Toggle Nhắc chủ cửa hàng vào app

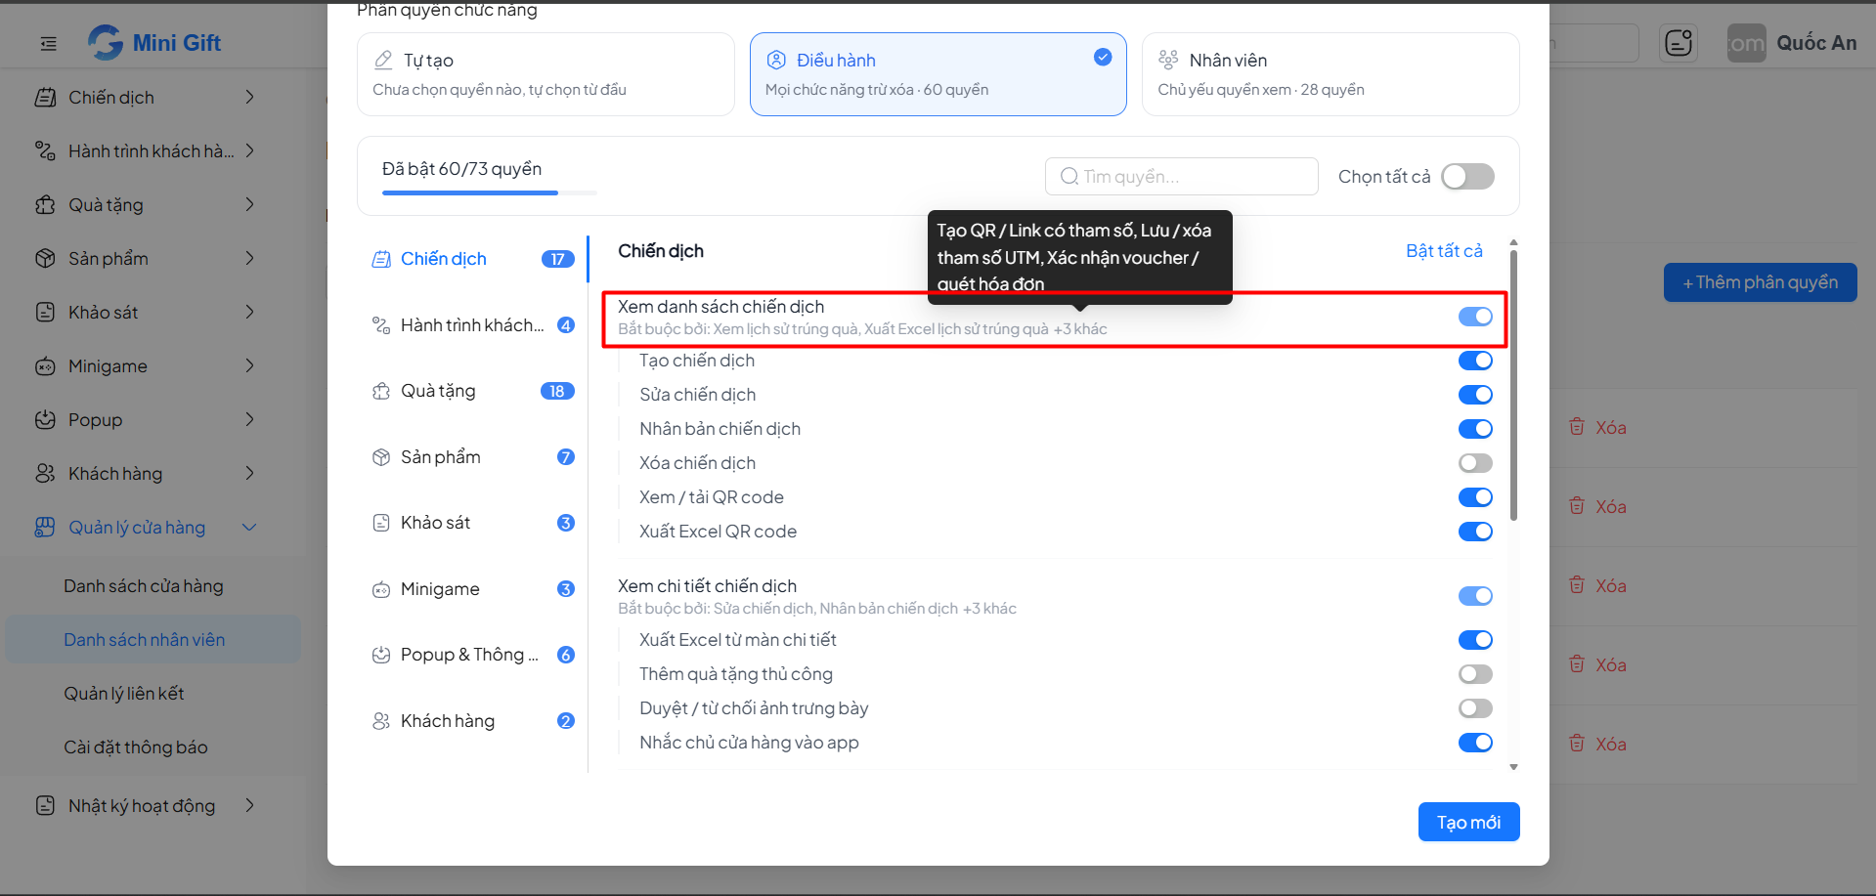[x=1475, y=743]
